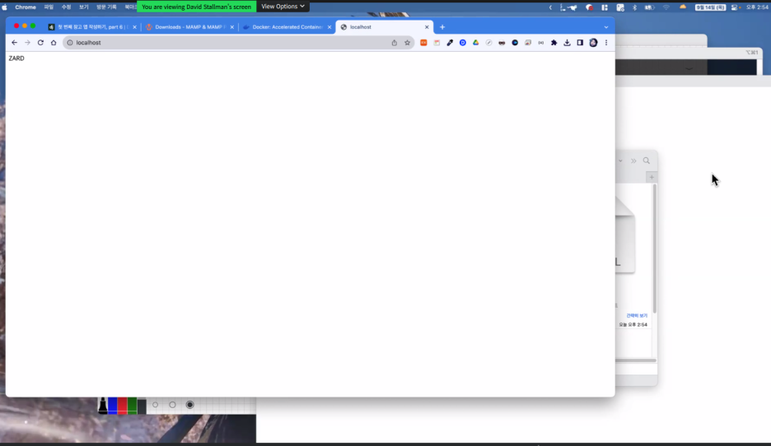This screenshot has height=446, width=771.
Task: Go back with the browser back arrow
Action: tap(14, 43)
